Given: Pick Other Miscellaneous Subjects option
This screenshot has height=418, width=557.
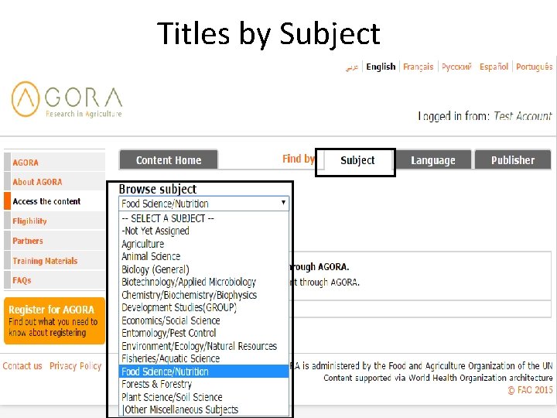Looking at the screenshot, I should tap(204, 409).
